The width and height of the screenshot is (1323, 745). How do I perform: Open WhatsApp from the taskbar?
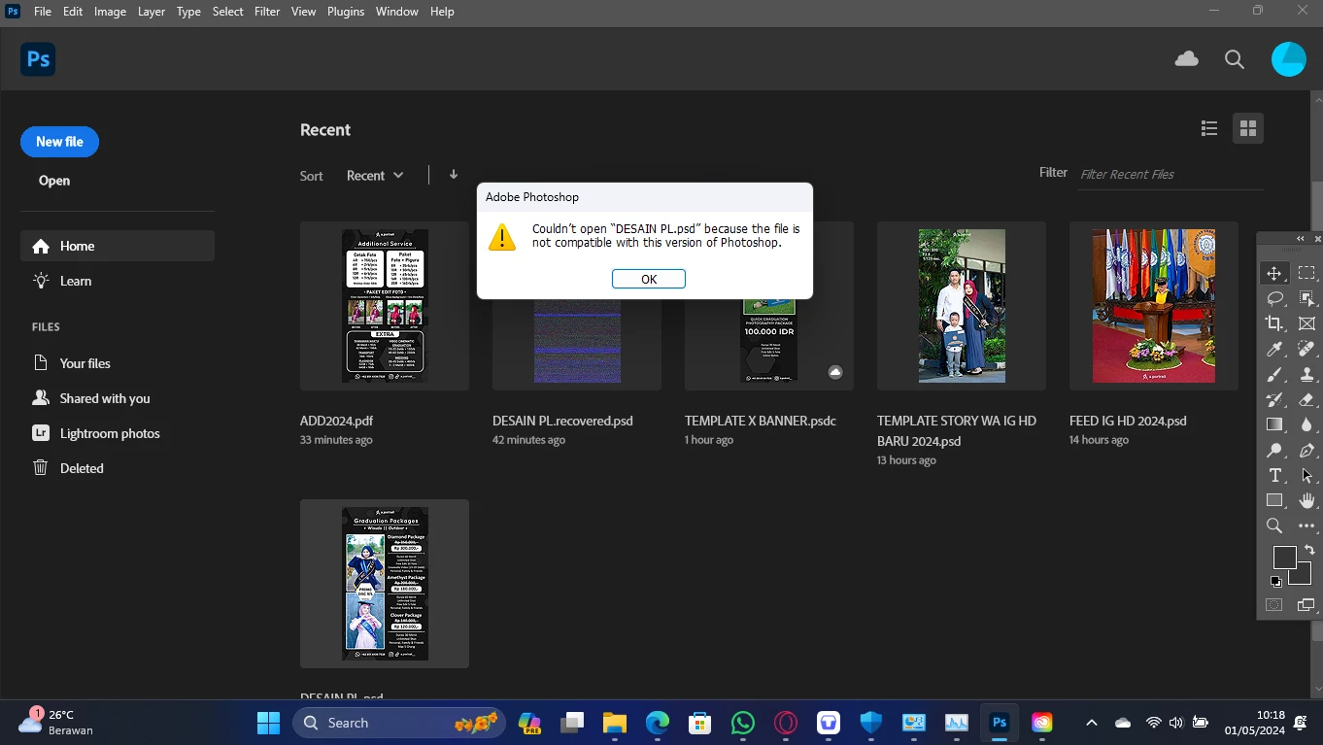(x=743, y=723)
